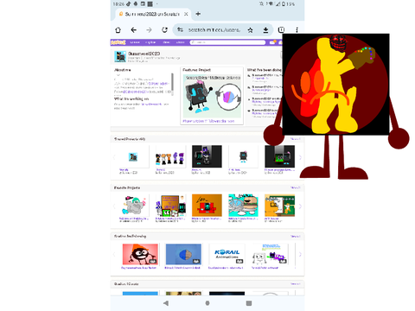Click the Scratch logo in navbar
Viewport: 415px width, 311px height.
point(118,42)
